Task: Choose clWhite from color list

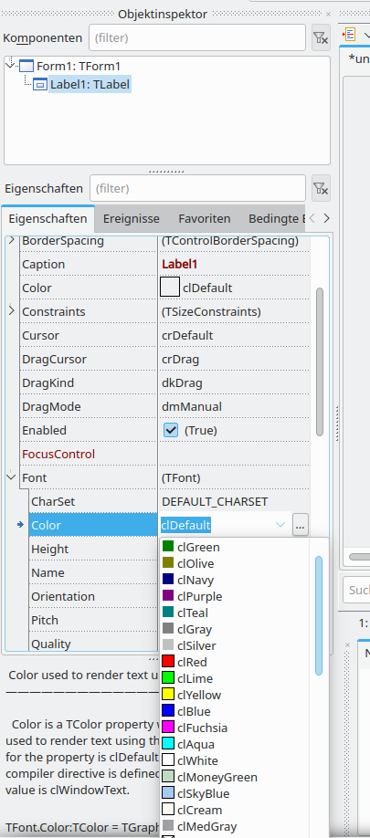Action: 234,760
